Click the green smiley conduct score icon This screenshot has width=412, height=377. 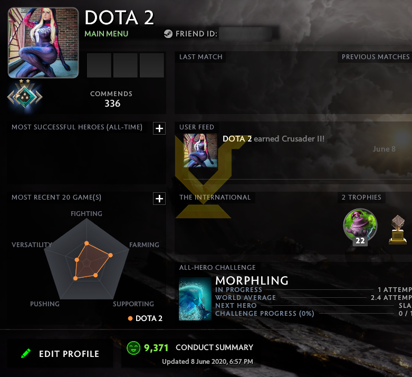(x=133, y=348)
